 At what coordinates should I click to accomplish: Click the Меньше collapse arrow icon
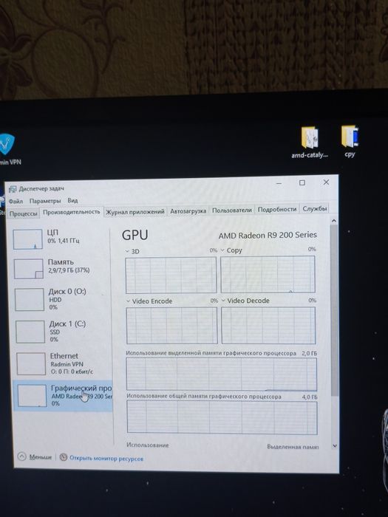point(21,456)
